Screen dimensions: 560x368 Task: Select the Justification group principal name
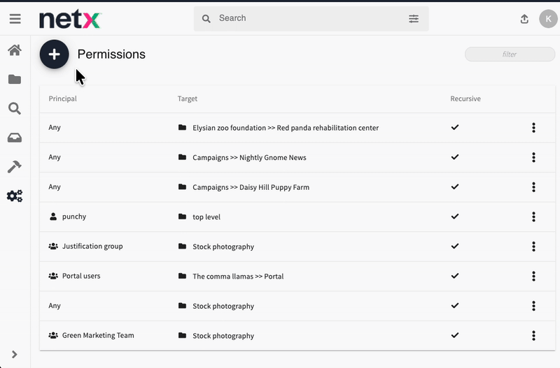coord(92,246)
